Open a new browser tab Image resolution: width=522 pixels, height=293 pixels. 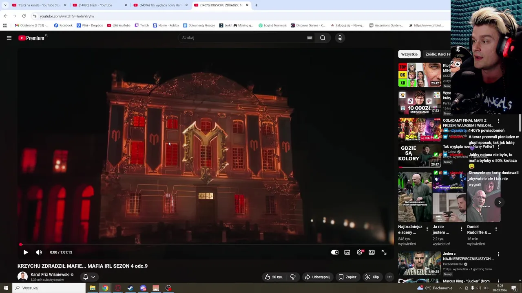point(256,5)
